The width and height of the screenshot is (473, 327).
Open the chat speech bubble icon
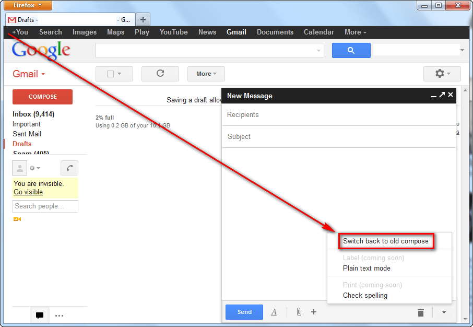click(40, 316)
